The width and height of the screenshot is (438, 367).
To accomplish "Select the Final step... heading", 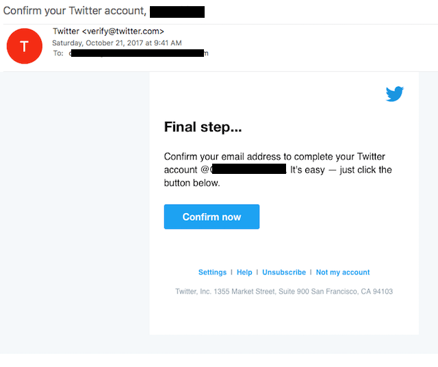I will click(203, 127).
